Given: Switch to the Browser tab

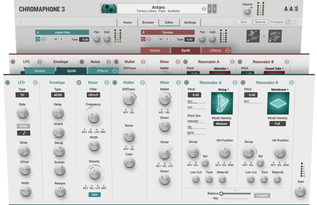Looking at the screenshot, I should pos(148,23).
